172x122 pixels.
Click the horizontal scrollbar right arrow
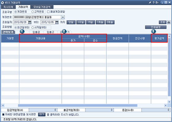pos(166,105)
